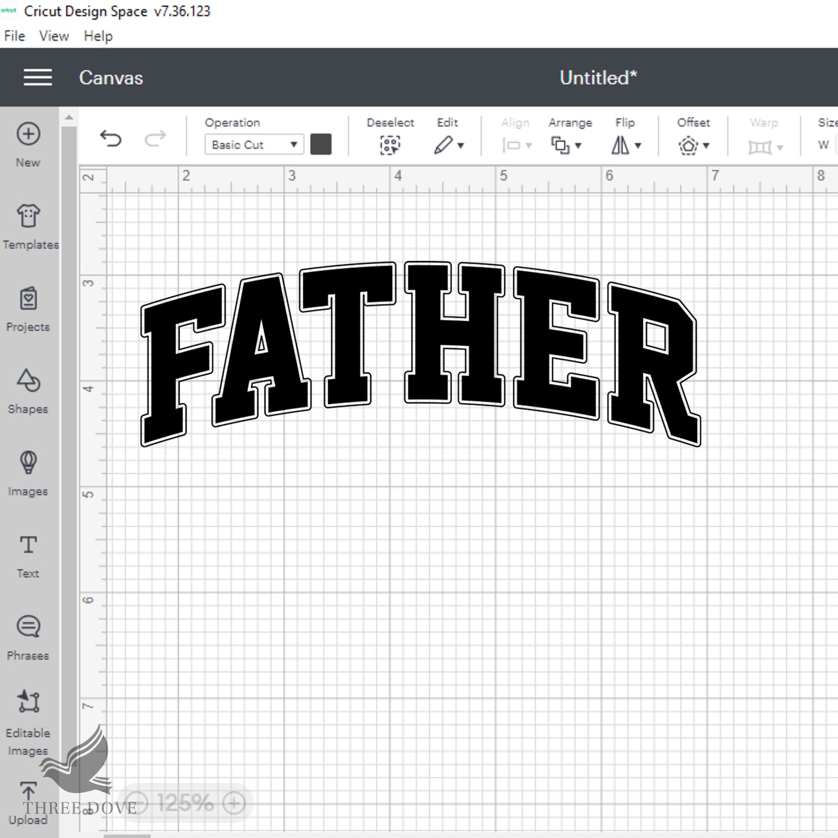Open the Images library

click(x=28, y=474)
